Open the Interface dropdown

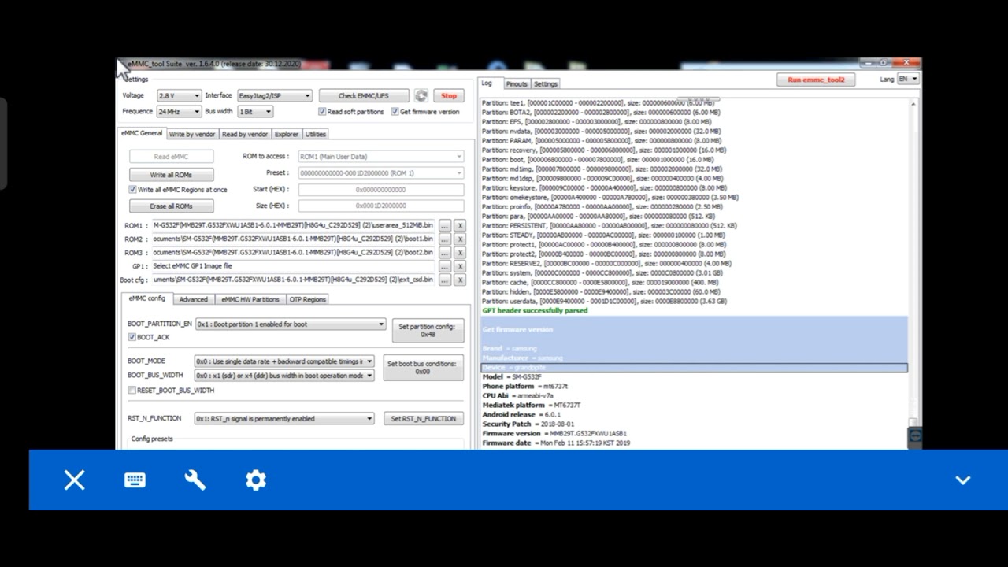pyautogui.click(x=275, y=96)
